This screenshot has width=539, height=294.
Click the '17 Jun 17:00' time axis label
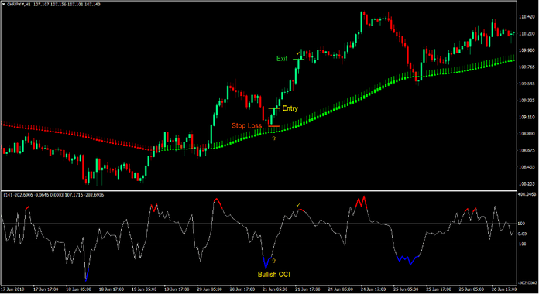tap(46, 289)
